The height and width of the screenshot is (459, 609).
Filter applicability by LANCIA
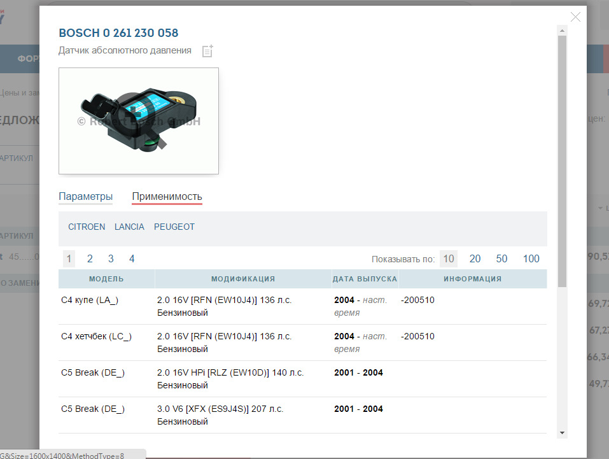click(129, 227)
